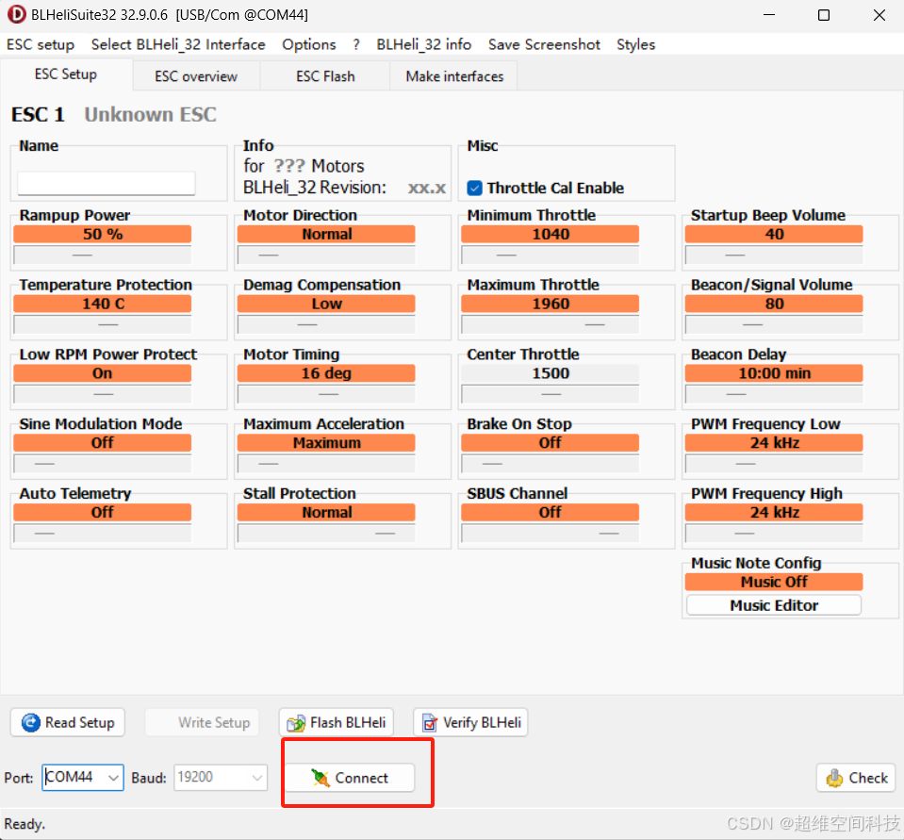The height and width of the screenshot is (840, 904).
Task: Click the Maximum Throttle slider
Action: click(550, 324)
